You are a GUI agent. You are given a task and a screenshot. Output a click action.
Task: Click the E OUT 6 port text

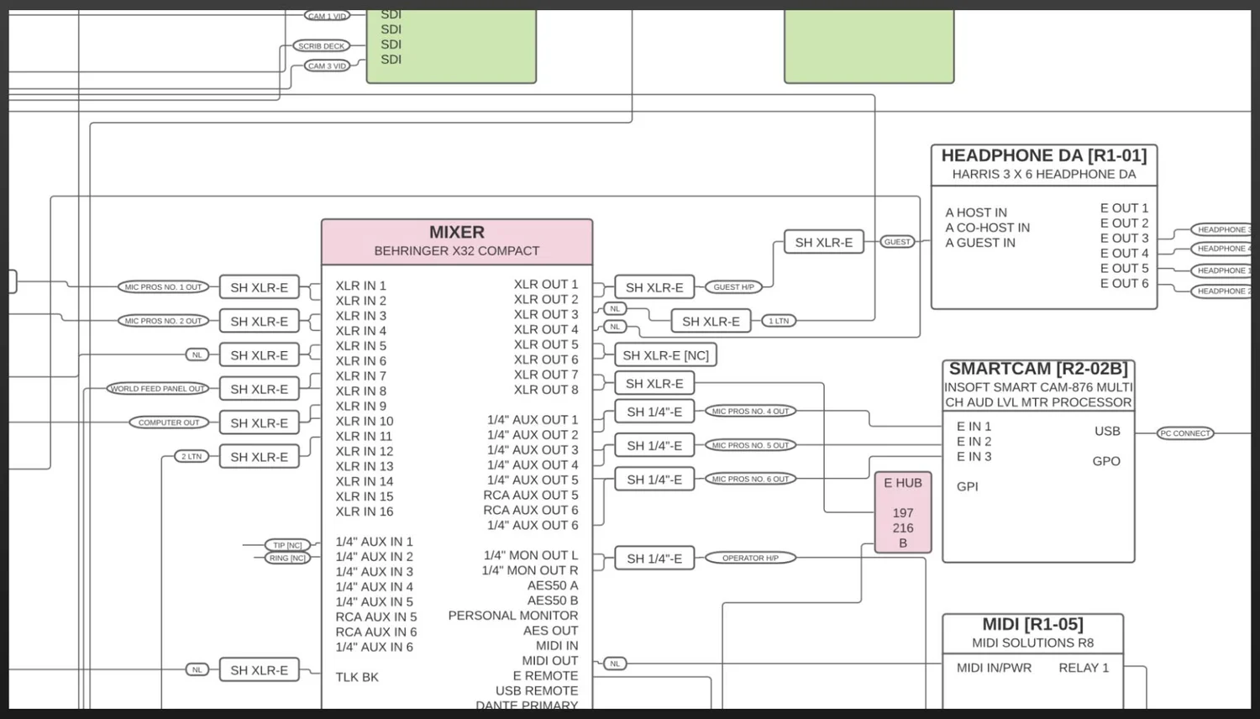click(1124, 284)
